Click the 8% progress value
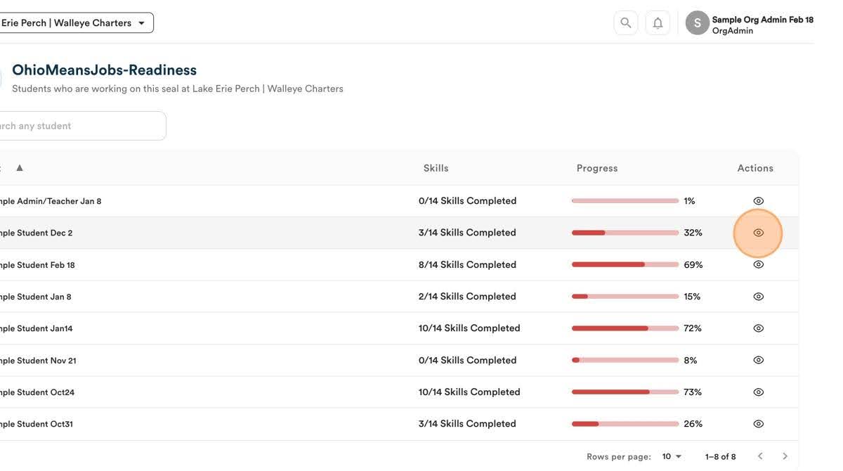The height and width of the screenshot is (471, 843). click(691, 360)
